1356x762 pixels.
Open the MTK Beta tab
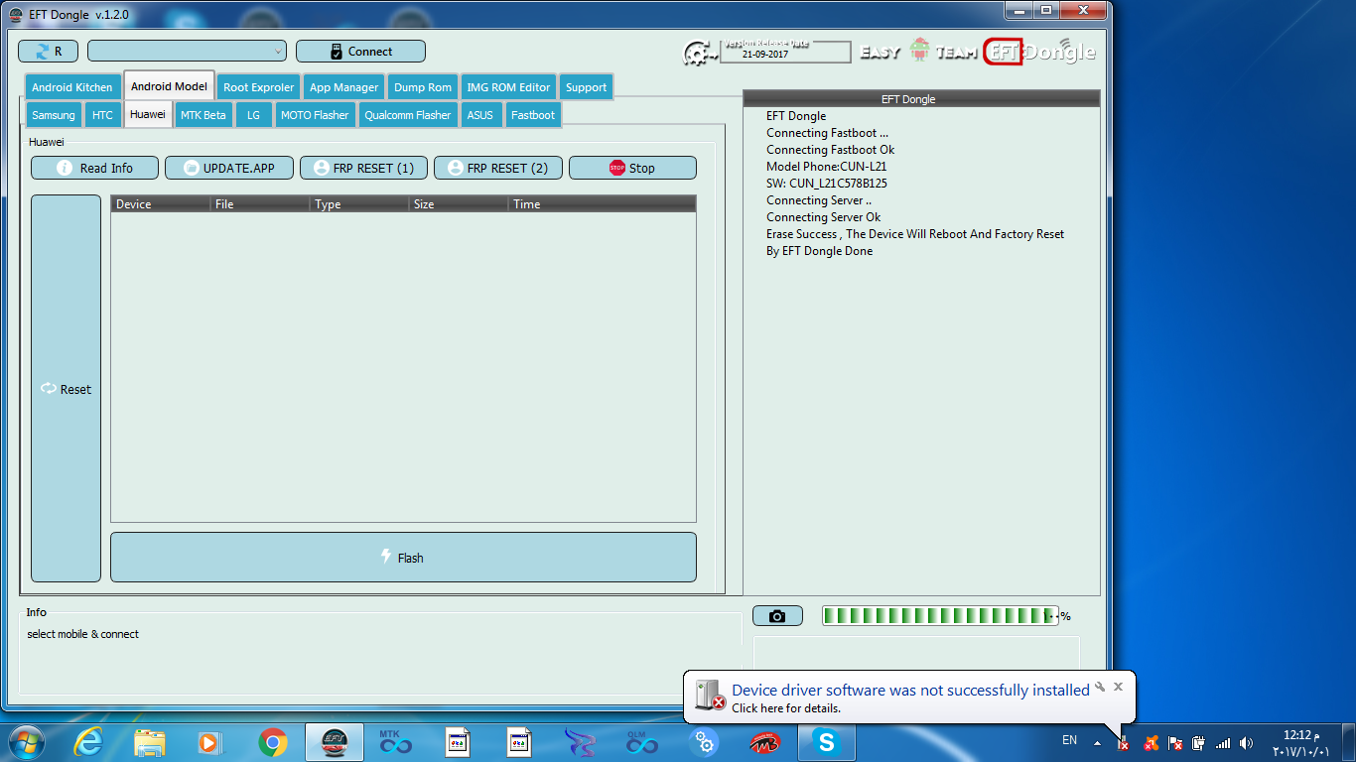point(203,115)
